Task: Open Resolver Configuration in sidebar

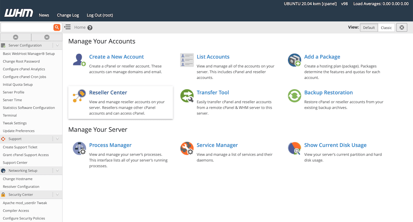Action: (21, 187)
